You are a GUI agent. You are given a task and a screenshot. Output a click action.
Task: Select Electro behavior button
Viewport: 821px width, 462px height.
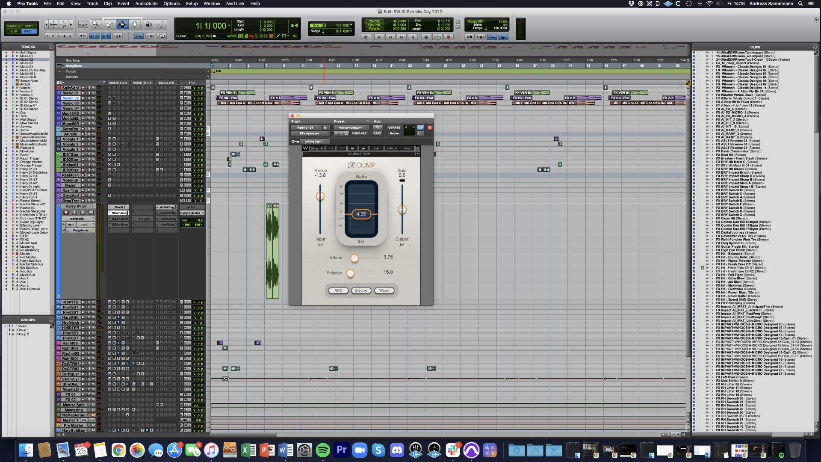click(361, 290)
